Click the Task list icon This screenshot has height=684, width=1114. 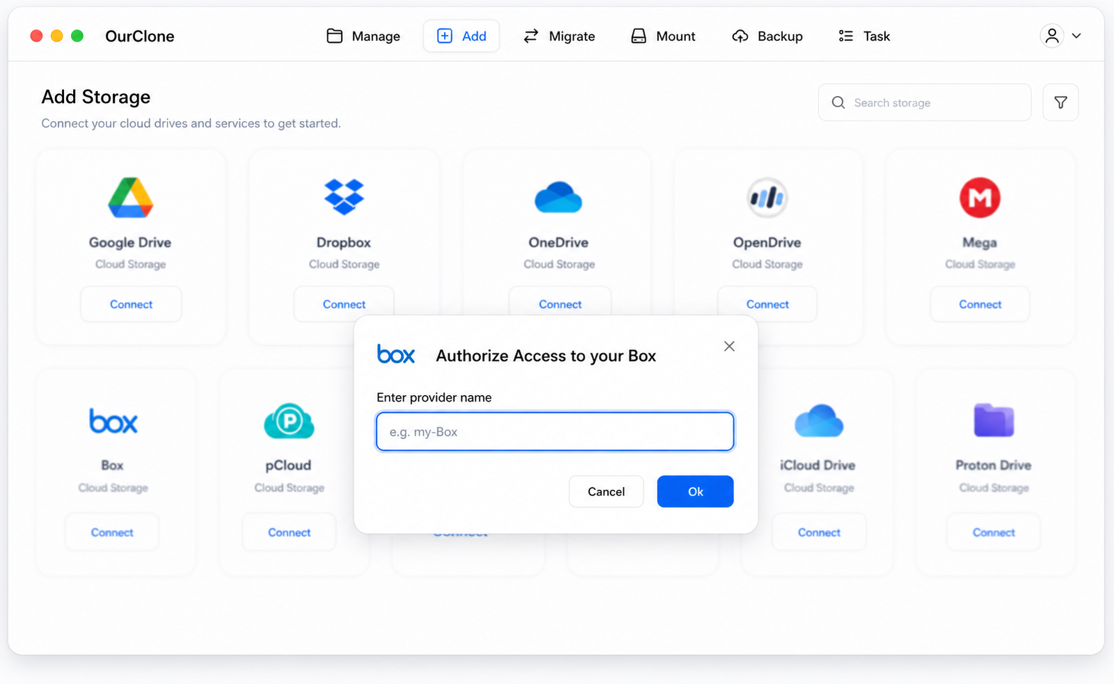846,36
